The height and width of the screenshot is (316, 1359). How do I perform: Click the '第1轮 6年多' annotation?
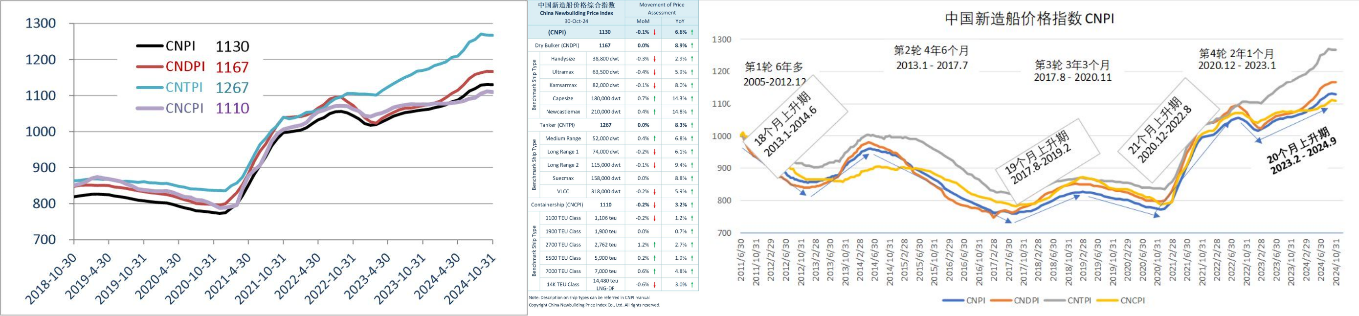774,68
